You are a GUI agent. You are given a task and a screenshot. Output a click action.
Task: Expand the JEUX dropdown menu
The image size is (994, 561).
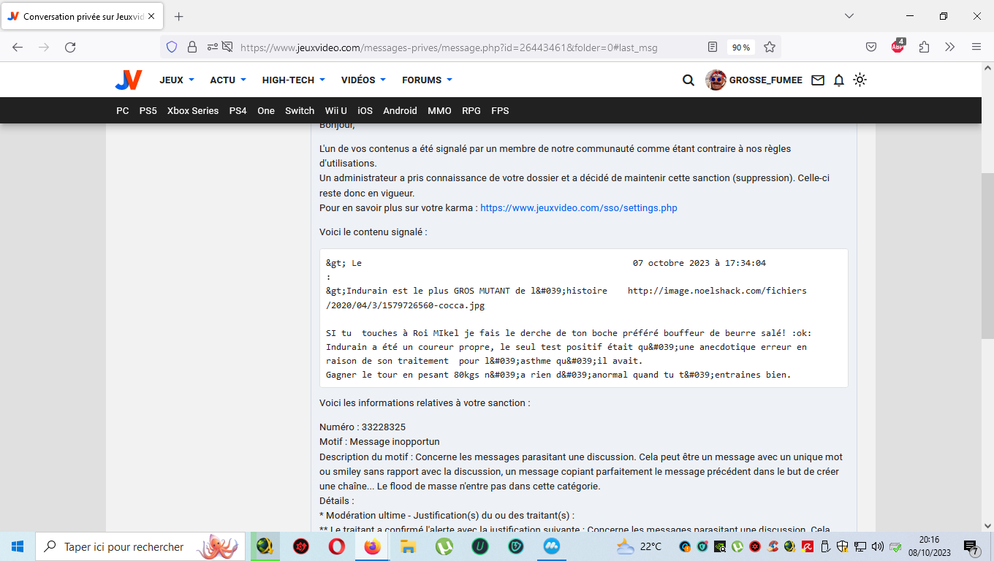coord(177,80)
